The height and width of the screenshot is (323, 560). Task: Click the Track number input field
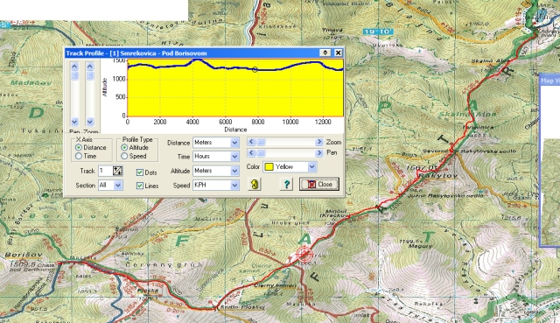click(x=106, y=171)
